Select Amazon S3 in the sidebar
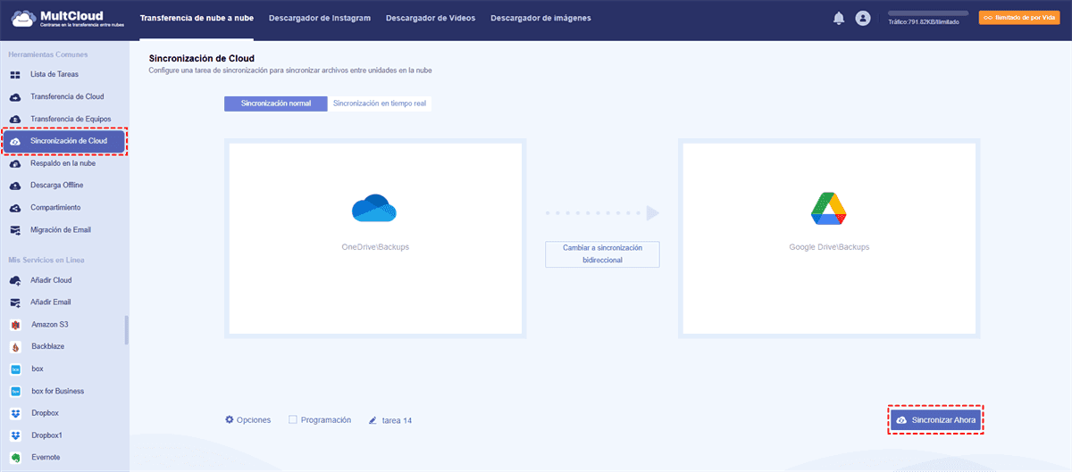The width and height of the screenshot is (1072, 472). point(49,324)
